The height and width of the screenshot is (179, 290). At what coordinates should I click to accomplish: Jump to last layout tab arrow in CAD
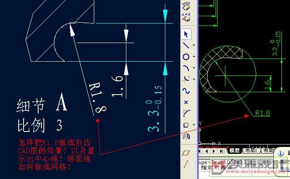pyautogui.click(x=221, y=151)
